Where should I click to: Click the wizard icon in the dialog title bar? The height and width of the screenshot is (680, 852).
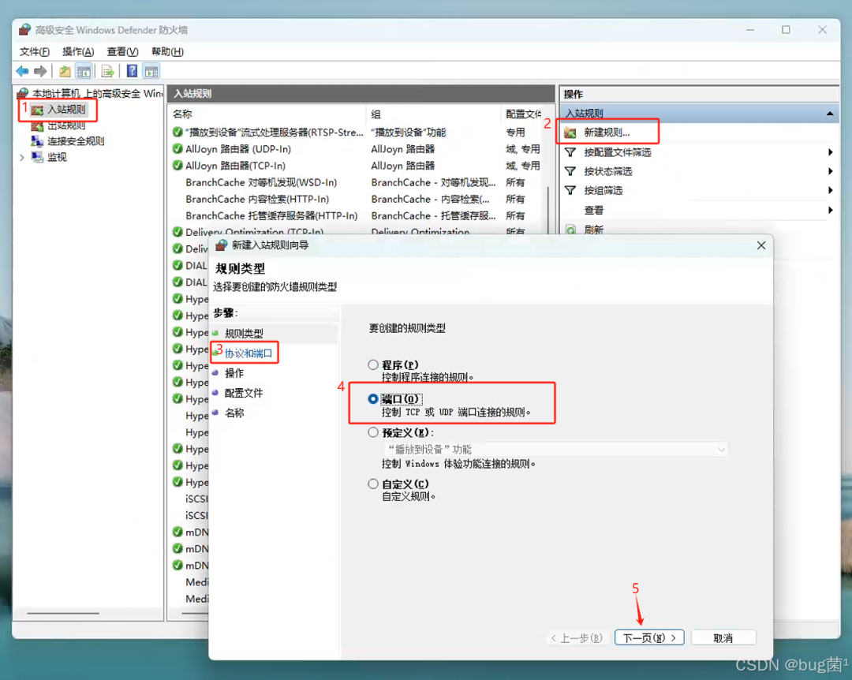pyautogui.click(x=221, y=245)
